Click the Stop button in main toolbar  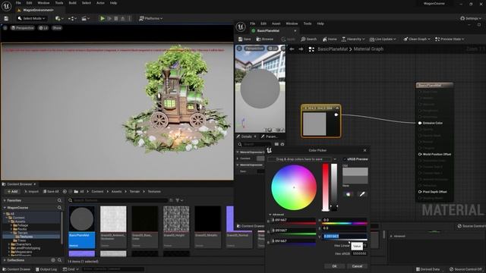click(116, 18)
